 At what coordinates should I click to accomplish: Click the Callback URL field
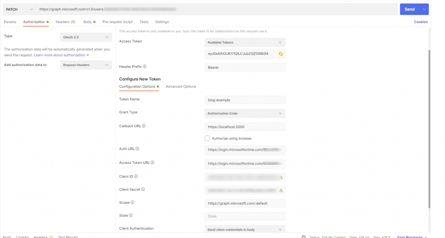click(x=245, y=127)
